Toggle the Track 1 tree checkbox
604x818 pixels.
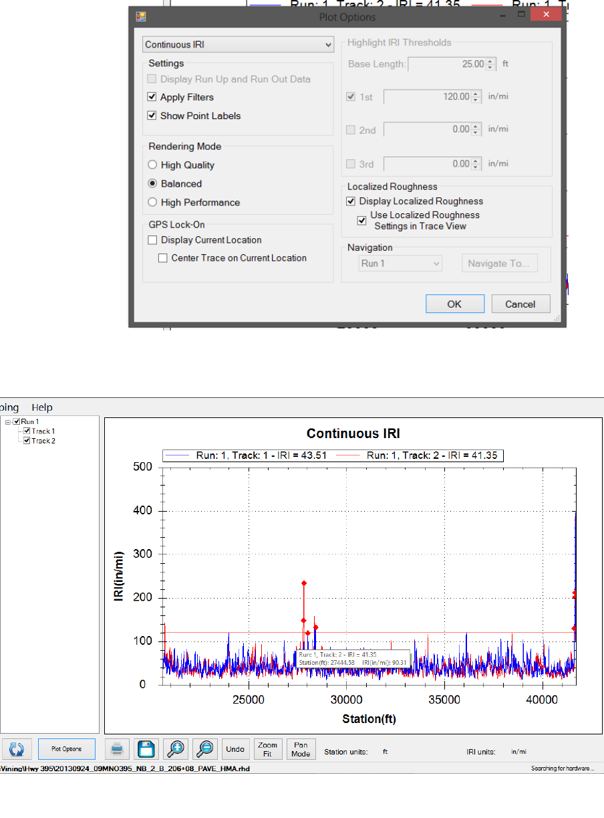[x=27, y=431]
